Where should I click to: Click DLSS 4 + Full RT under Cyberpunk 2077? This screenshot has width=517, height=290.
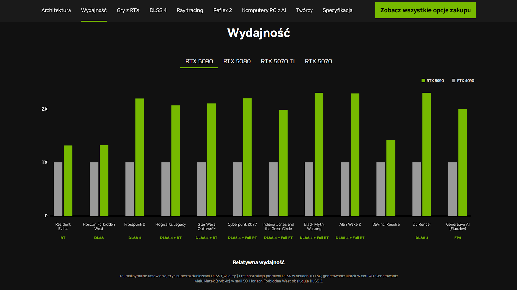point(242,238)
